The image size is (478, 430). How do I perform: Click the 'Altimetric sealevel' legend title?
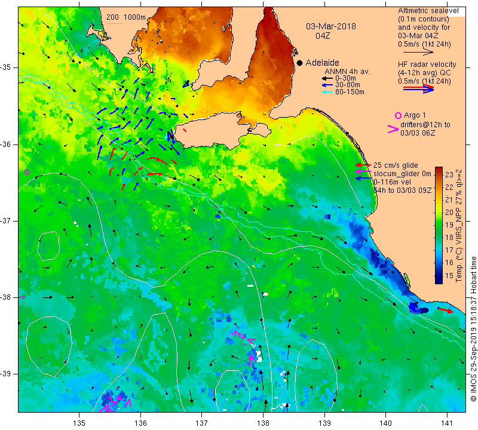coord(428,11)
